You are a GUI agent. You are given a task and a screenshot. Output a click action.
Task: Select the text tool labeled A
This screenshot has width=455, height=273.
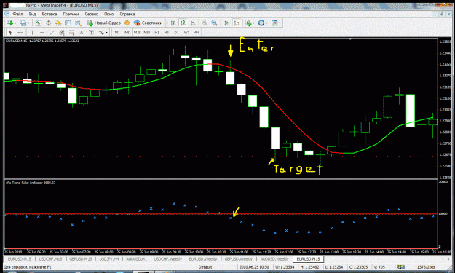pos(82,33)
